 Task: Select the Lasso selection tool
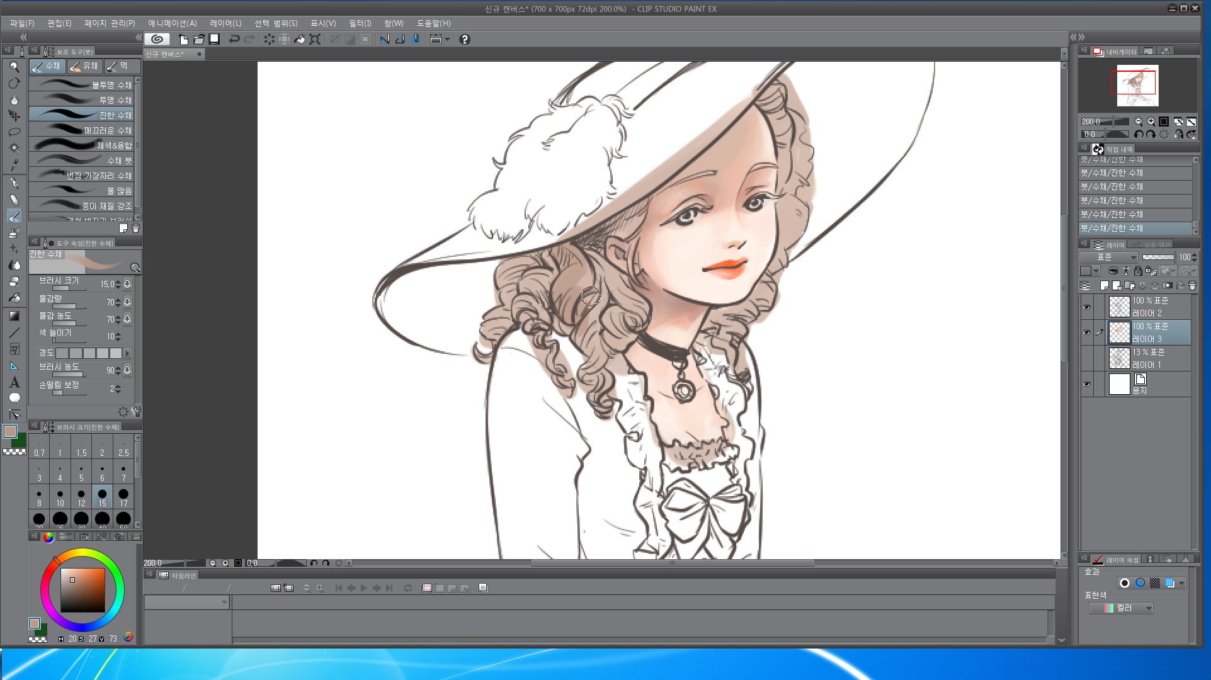(14, 132)
